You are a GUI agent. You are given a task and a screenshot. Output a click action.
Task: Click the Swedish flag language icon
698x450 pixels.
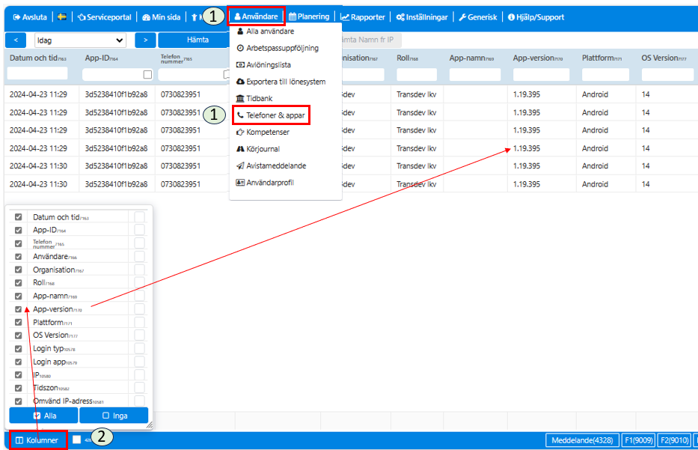[62, 17]
